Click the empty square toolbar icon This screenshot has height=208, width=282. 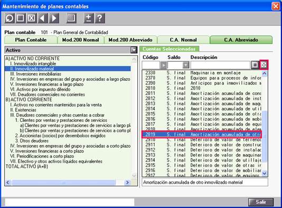20,18
